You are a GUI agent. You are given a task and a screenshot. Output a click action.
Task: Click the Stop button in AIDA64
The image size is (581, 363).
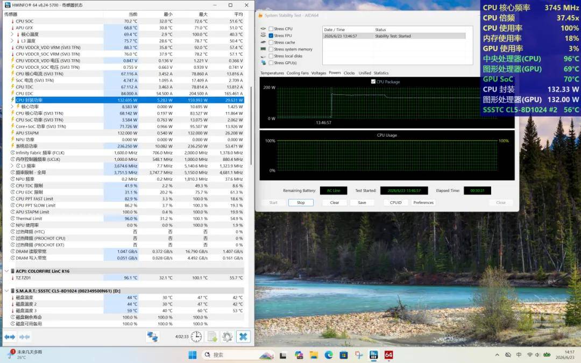tap(301, 203)
